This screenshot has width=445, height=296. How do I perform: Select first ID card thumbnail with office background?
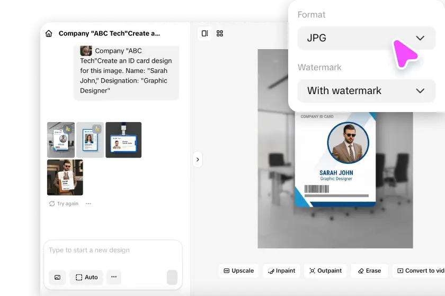coord(61,140)
